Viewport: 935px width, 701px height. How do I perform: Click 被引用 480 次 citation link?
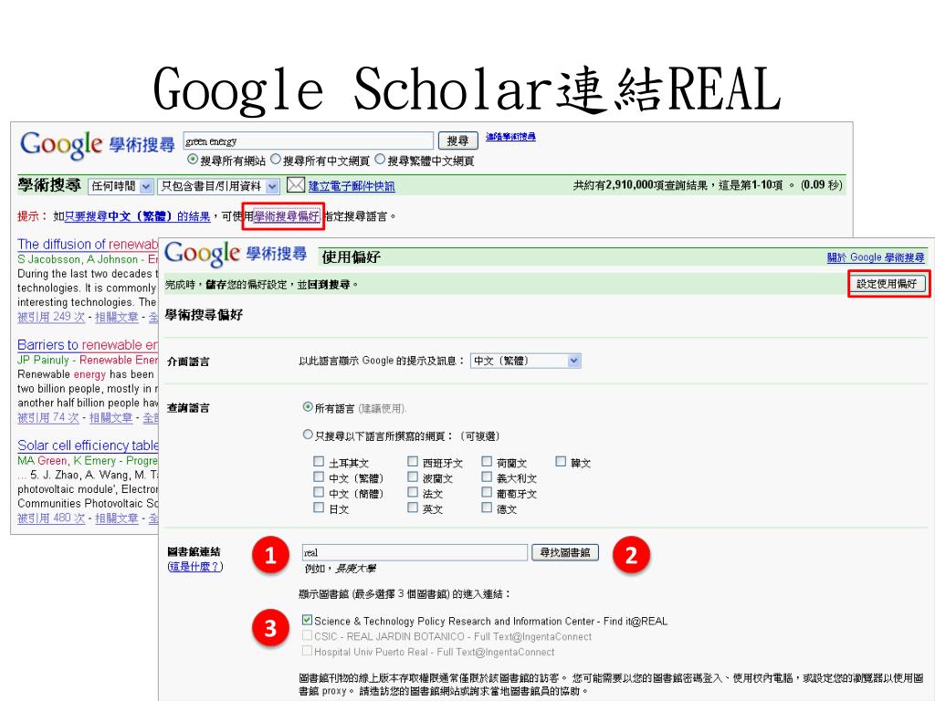coord(51,518)
